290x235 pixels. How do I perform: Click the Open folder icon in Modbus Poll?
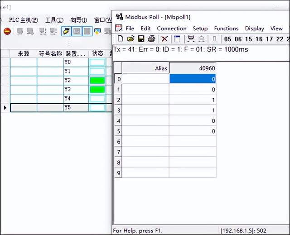(131, 38)
